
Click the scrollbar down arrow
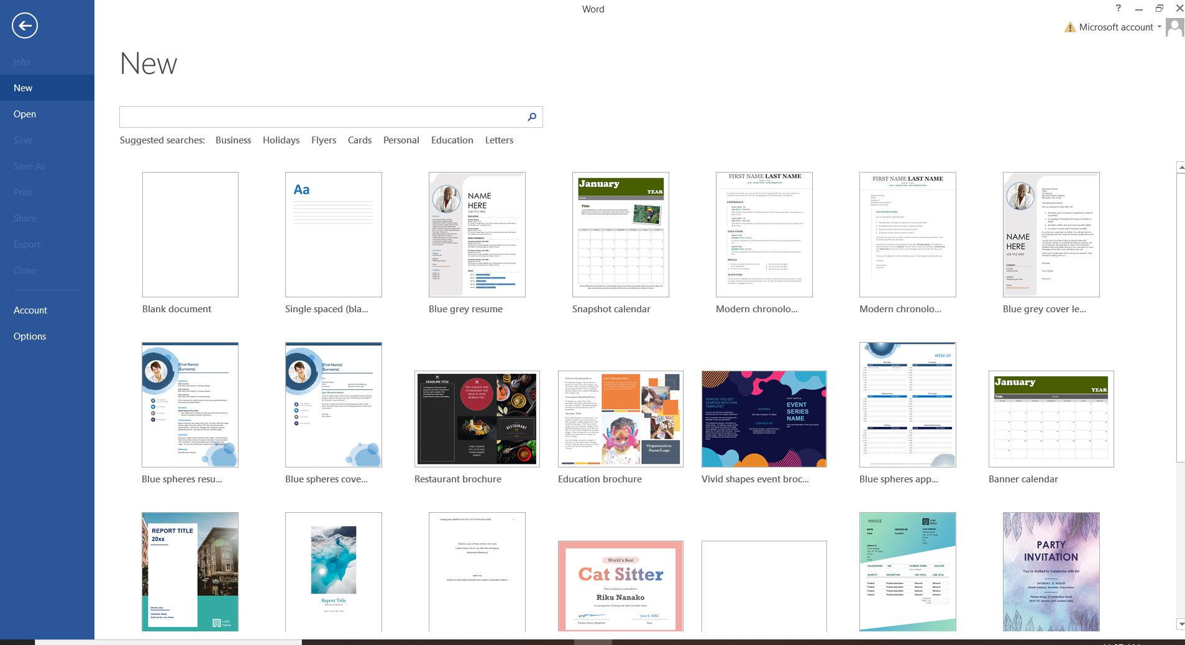(1181, 624)
